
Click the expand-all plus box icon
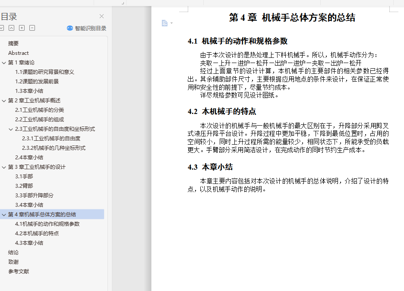tap(22, 28)
